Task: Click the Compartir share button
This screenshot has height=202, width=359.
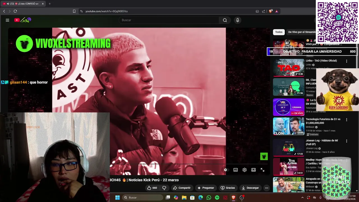Action: [182, 188]
